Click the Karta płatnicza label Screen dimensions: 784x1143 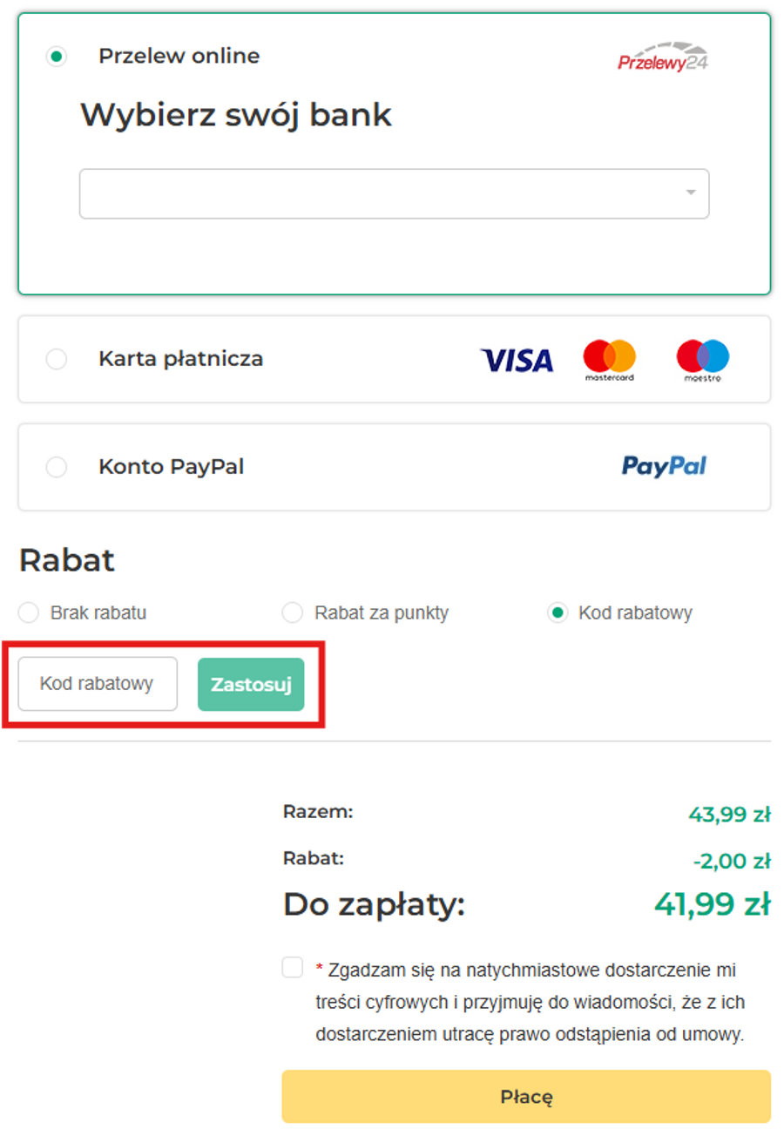point(180,359)
